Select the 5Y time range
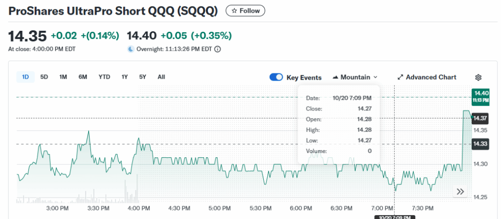501x219 pixels. (x=142, y=77)
